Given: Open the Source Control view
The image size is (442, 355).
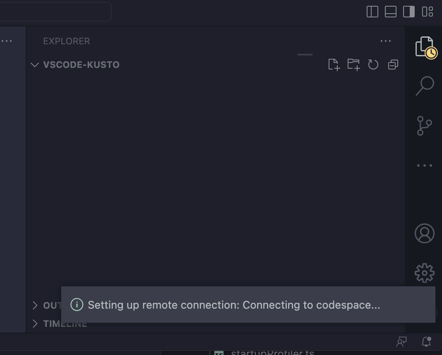Looking at the screenshot, I should click(x=424, y=126).
